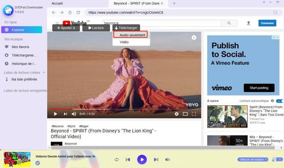Click the DVDFab Downloader logo icon
The image size is (284, 168).
8,10
